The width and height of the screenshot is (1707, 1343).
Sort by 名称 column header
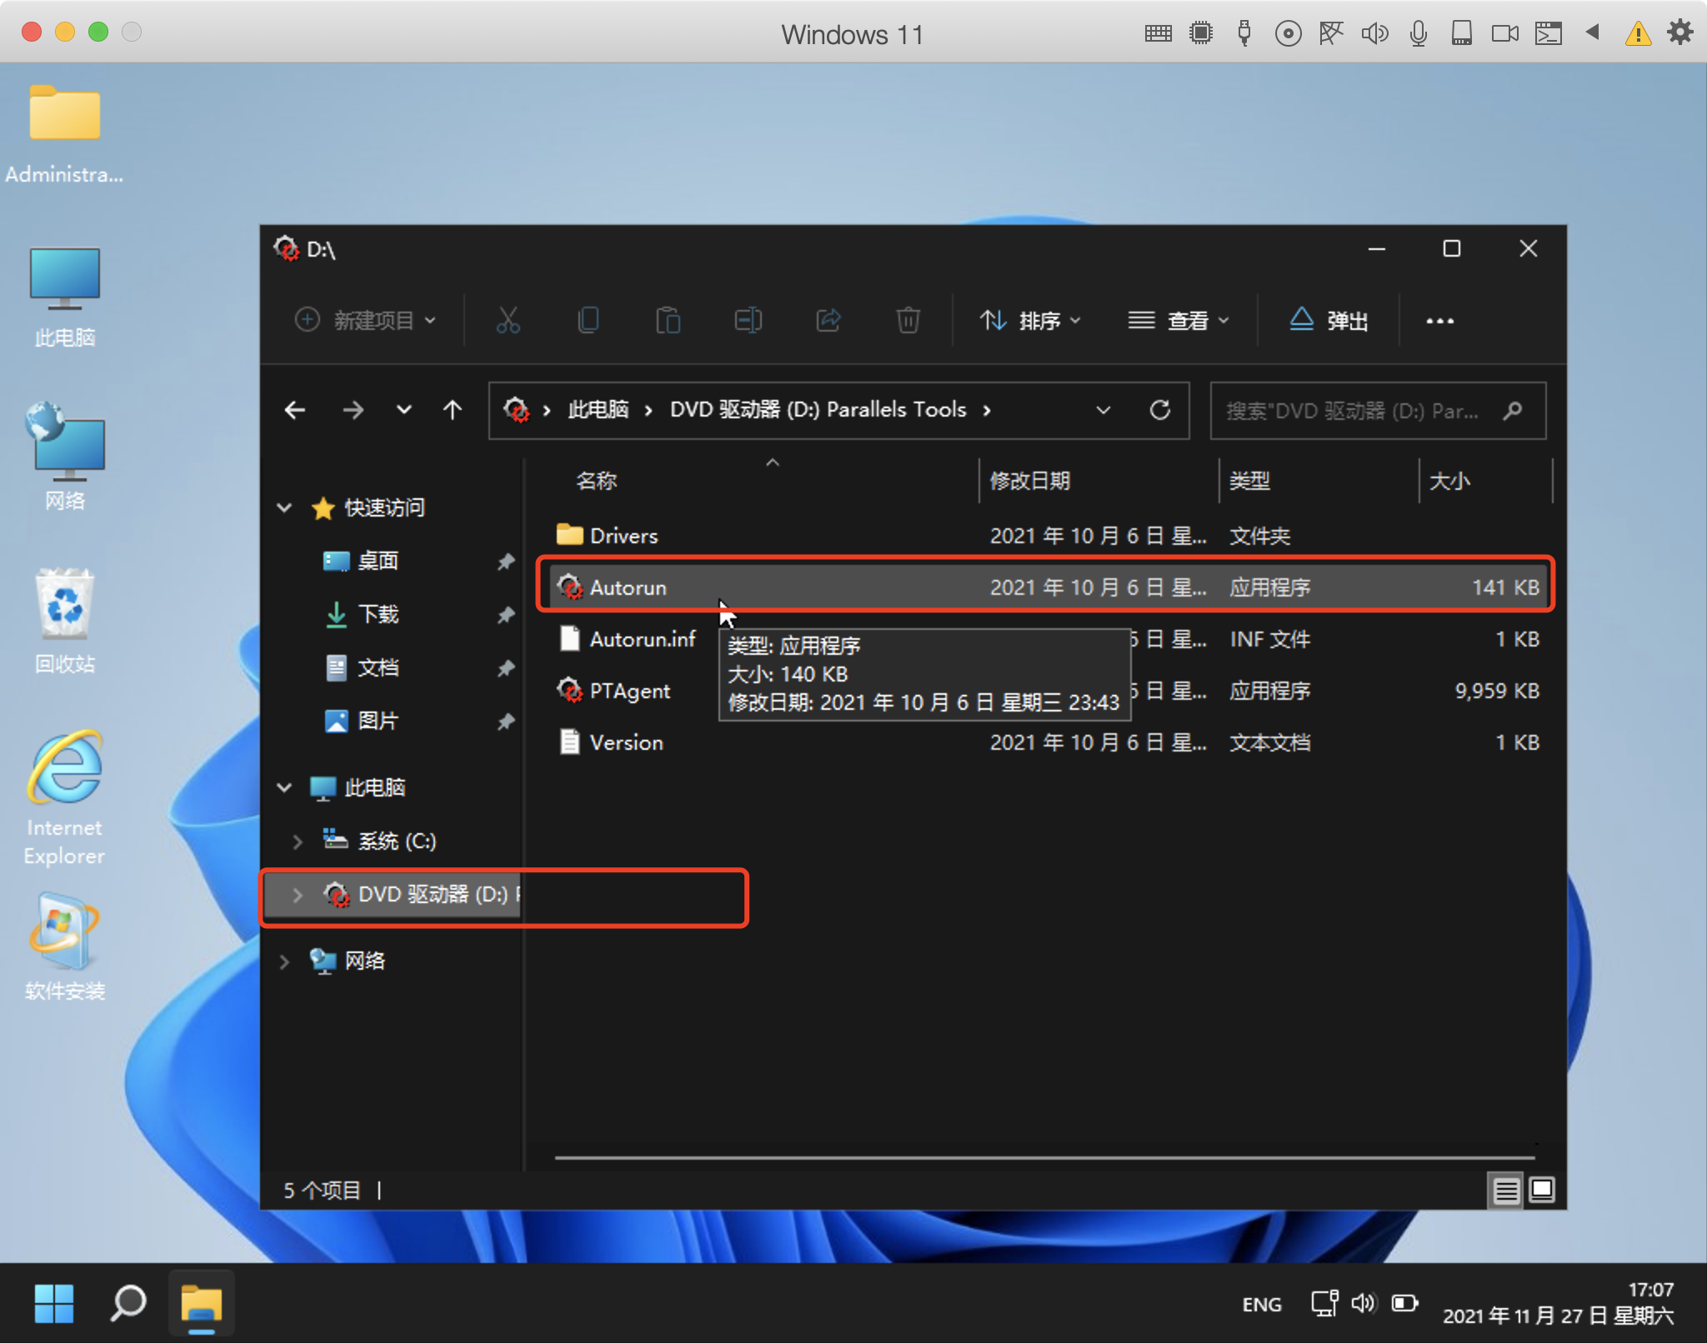pyautogui.click(x=597, y=481)
